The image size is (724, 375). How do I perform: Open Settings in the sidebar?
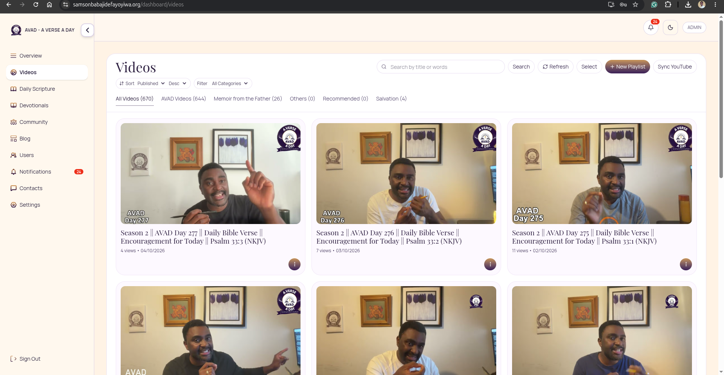tap(47, 205)
